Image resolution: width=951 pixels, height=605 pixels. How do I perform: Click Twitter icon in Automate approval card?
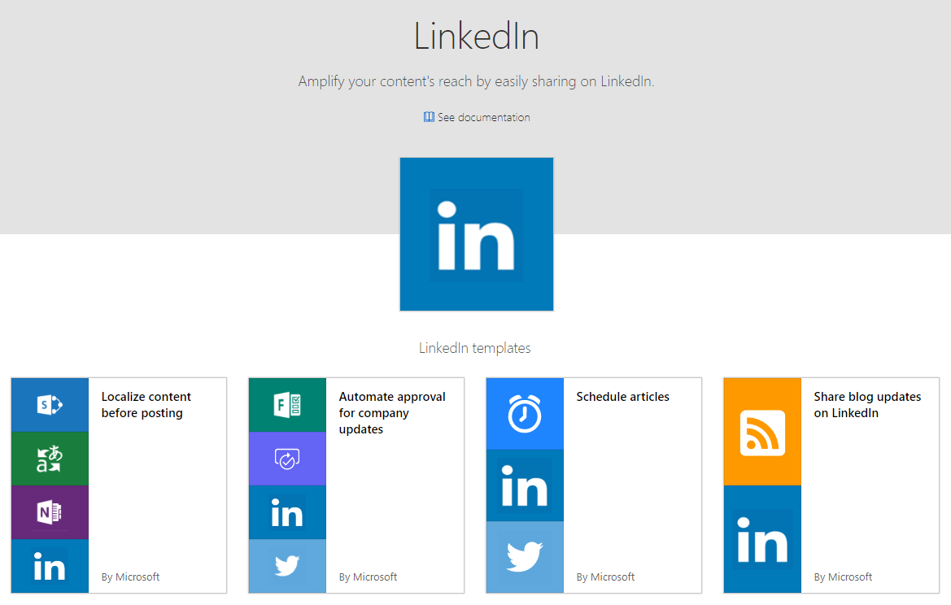tap(287, 567)
